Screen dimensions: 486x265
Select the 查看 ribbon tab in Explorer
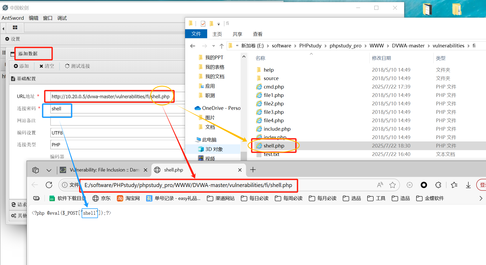tap(257, 34)
